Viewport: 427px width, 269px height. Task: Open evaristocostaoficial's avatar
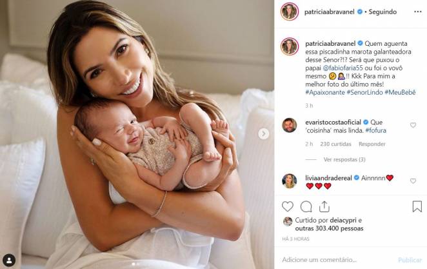[289, 126]
